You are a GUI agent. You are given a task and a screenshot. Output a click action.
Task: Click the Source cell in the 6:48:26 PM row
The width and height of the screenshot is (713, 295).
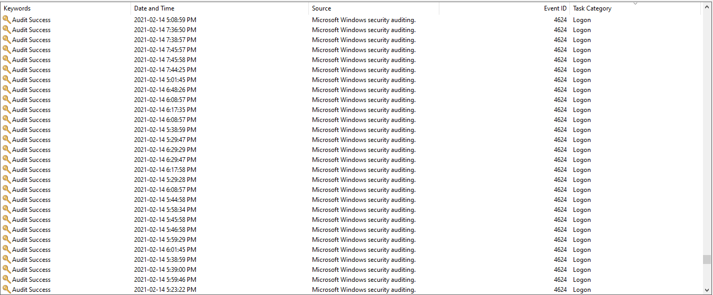tap(364, 90)
